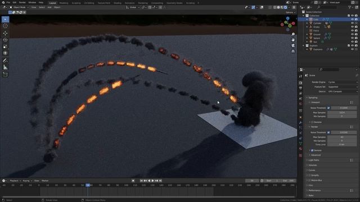
Task: Open Global transform orientation dropdown
Action: tap(133, 7)
